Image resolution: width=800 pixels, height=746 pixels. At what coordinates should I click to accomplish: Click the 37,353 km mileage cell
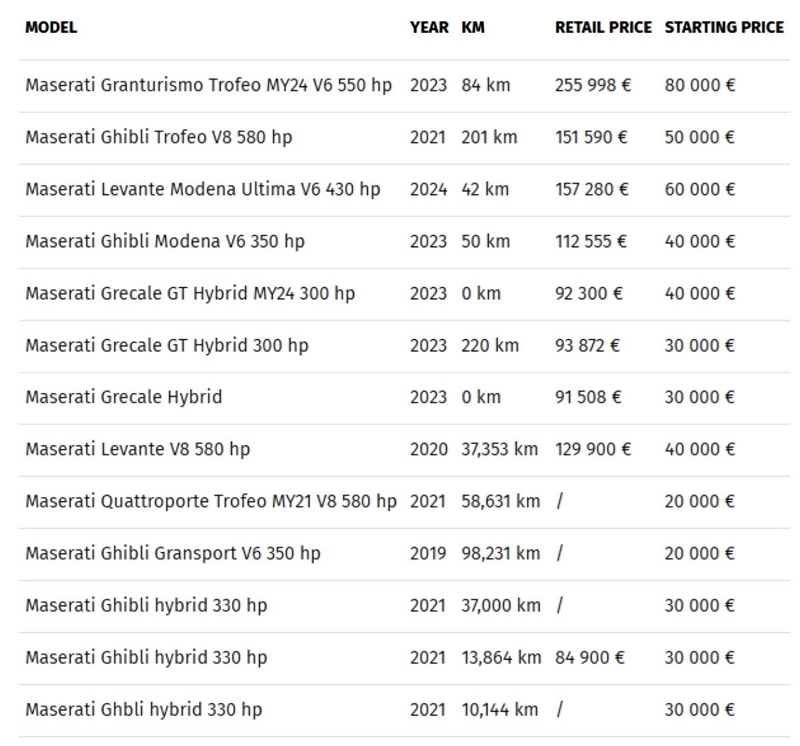click(x=499, y=449)
